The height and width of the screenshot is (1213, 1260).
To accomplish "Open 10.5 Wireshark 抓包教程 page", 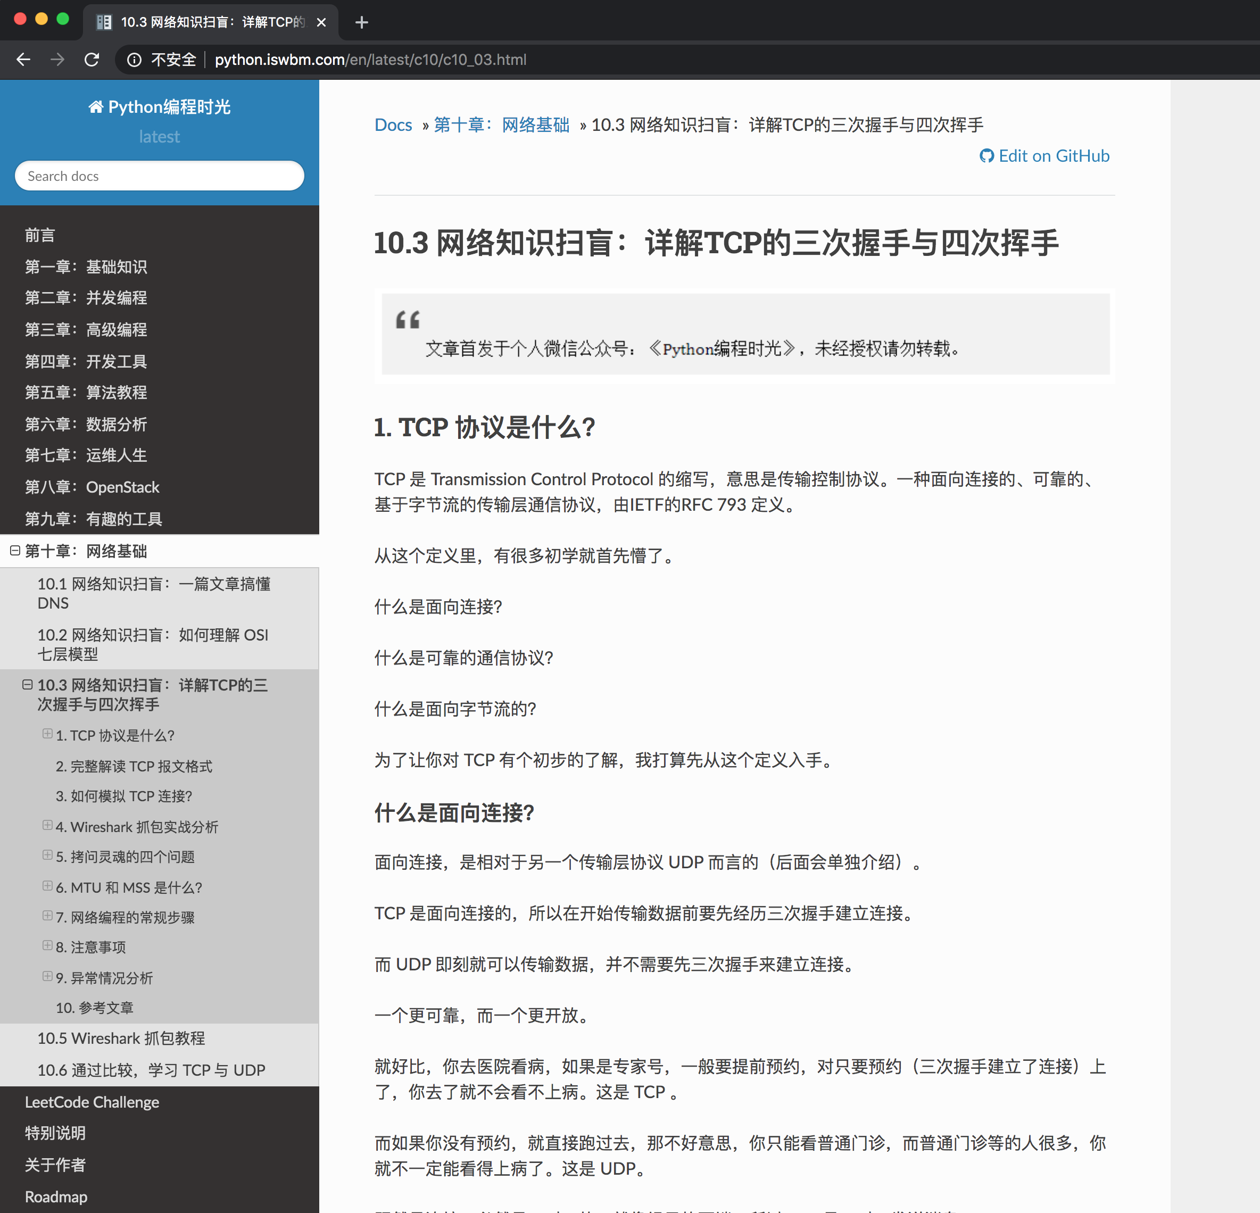I will [x=121, y=1038].
